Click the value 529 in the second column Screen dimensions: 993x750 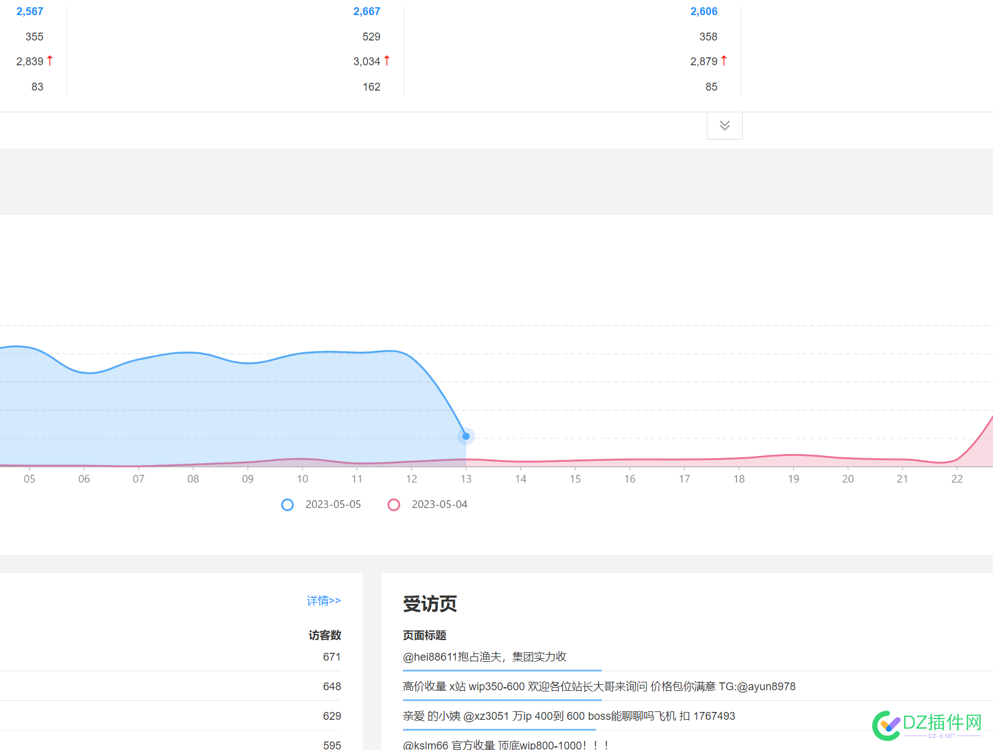(x=371, y=36)
